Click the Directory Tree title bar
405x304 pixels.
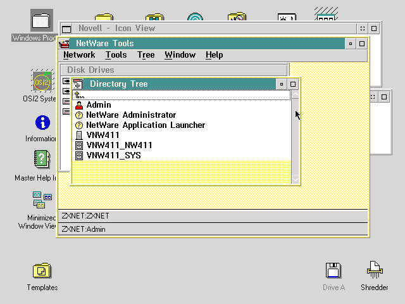tap(179, 84)
